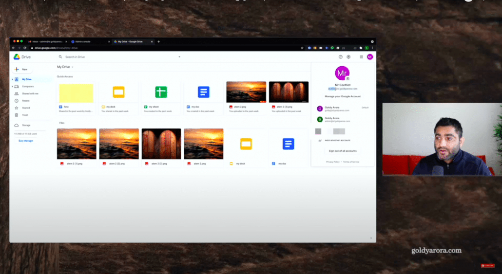Select atem 2.png in Files section

tap(204, 147)
